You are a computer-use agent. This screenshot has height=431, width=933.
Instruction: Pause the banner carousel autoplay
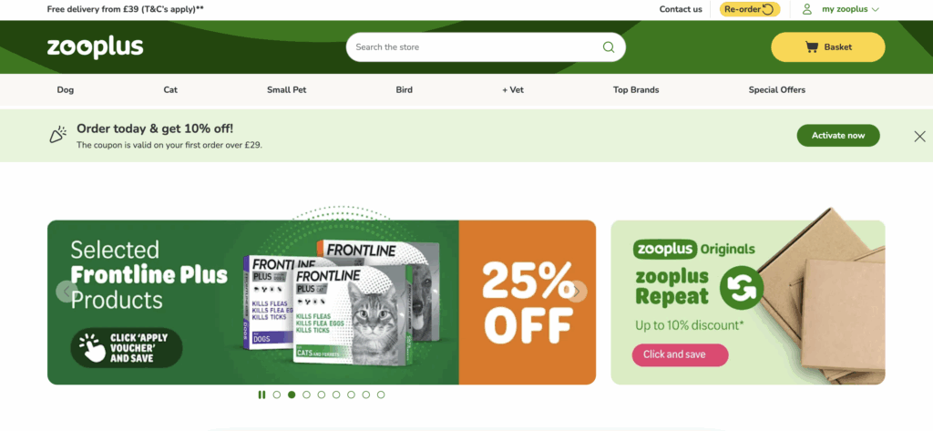pos(261,395)
